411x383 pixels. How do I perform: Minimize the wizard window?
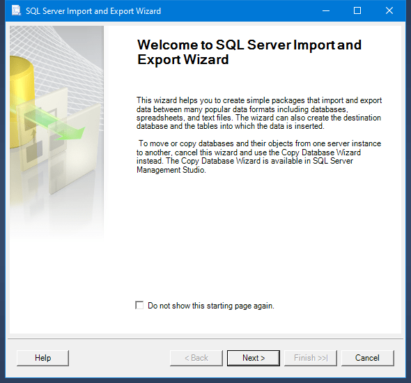point(326,10)
